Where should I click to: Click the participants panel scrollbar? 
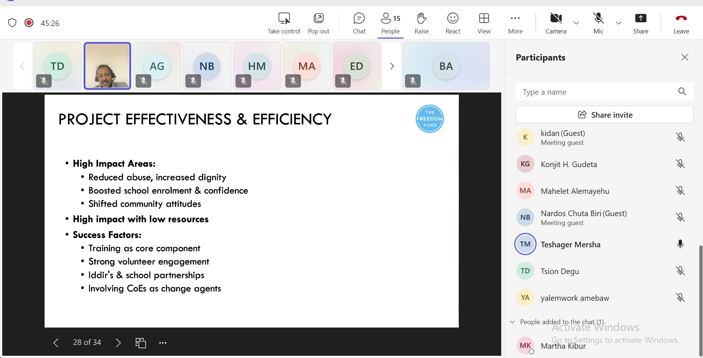(x=700, y=297)
